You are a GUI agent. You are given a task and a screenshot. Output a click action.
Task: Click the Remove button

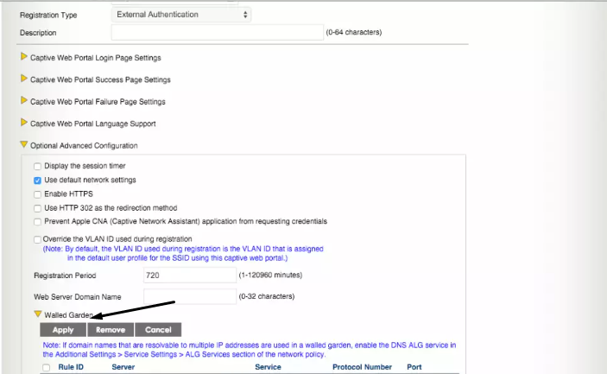111,330
